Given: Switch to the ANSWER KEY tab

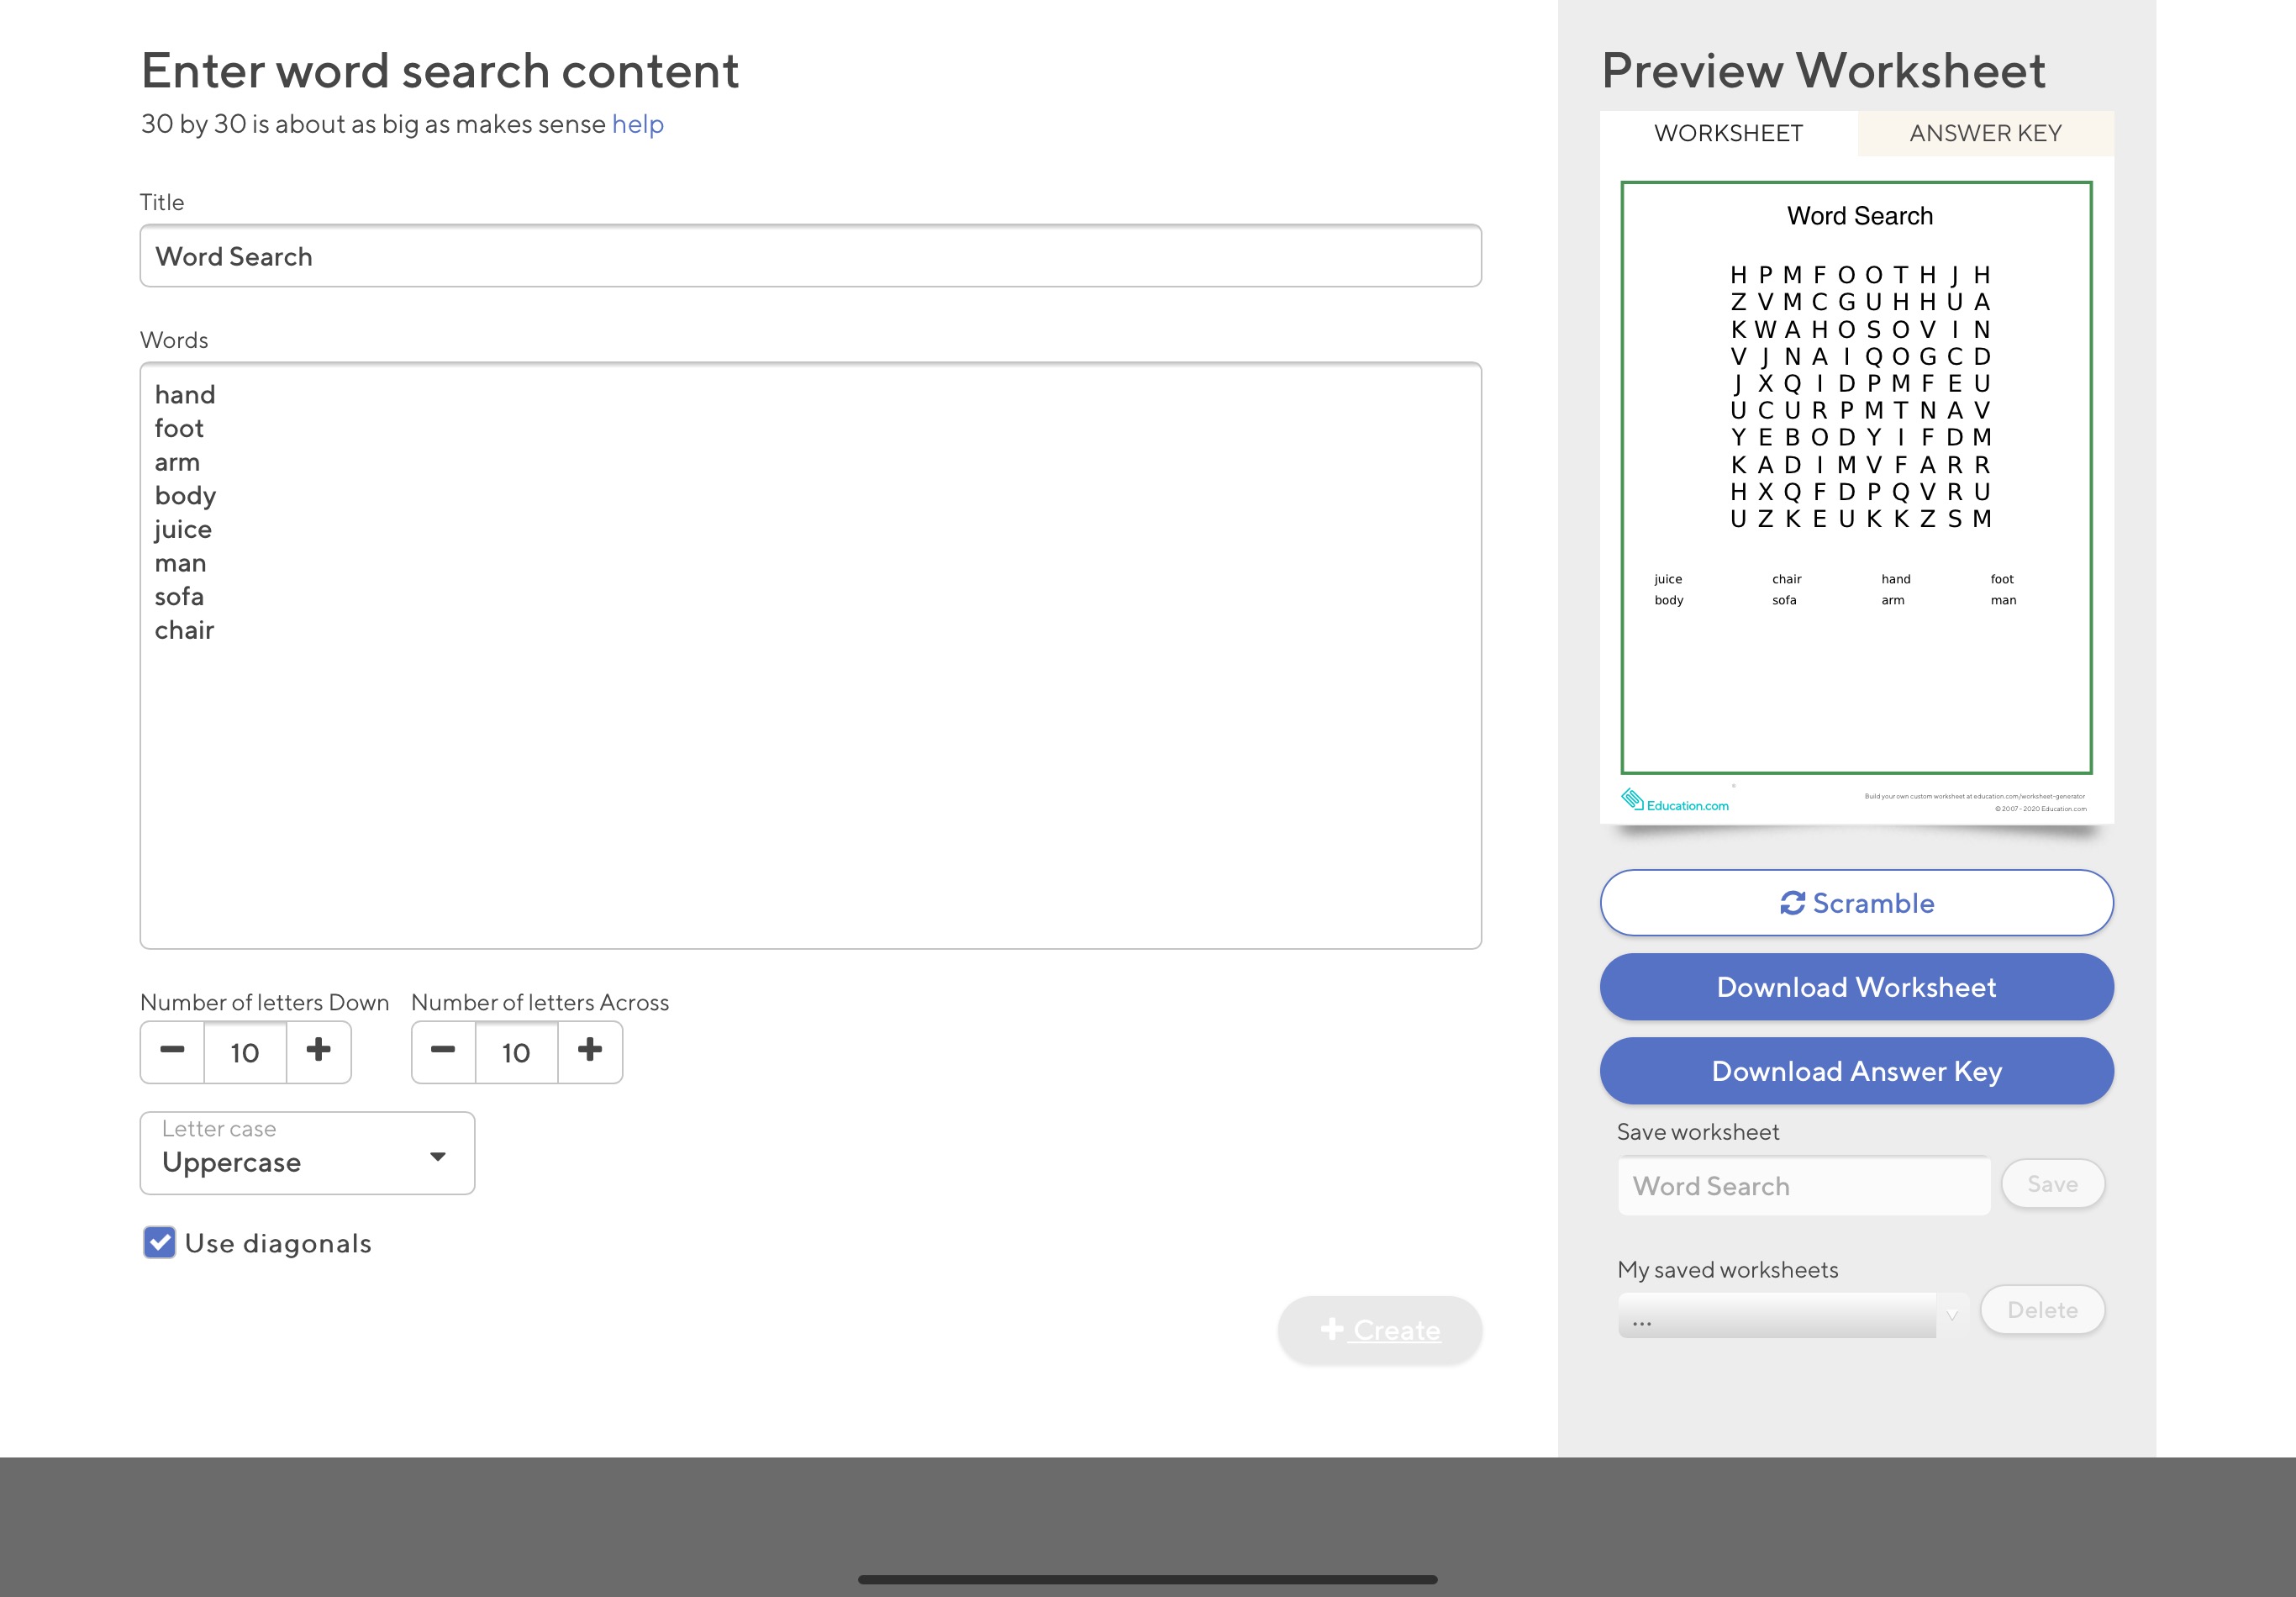Looking at the screenshot, I should (1985, 133).
